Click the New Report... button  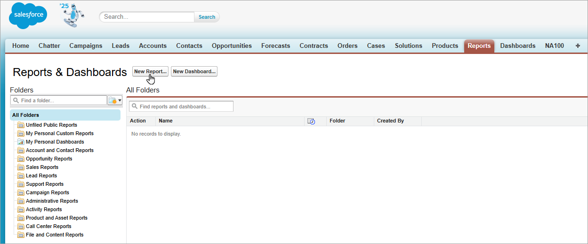(x=150, y=71)
